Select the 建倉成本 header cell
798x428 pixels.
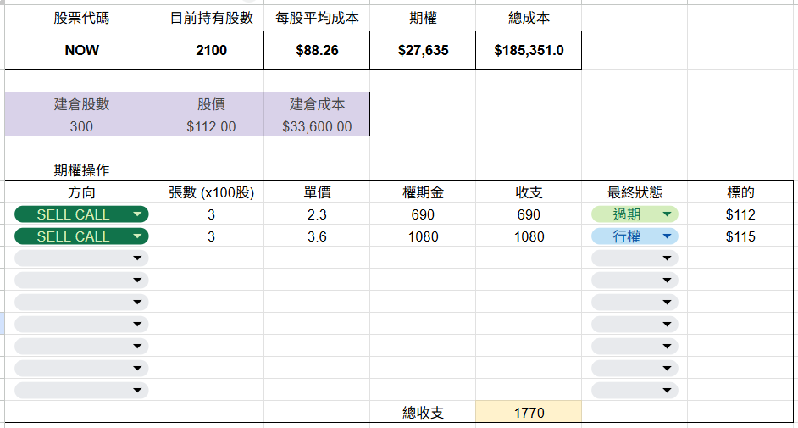[317, 103]
